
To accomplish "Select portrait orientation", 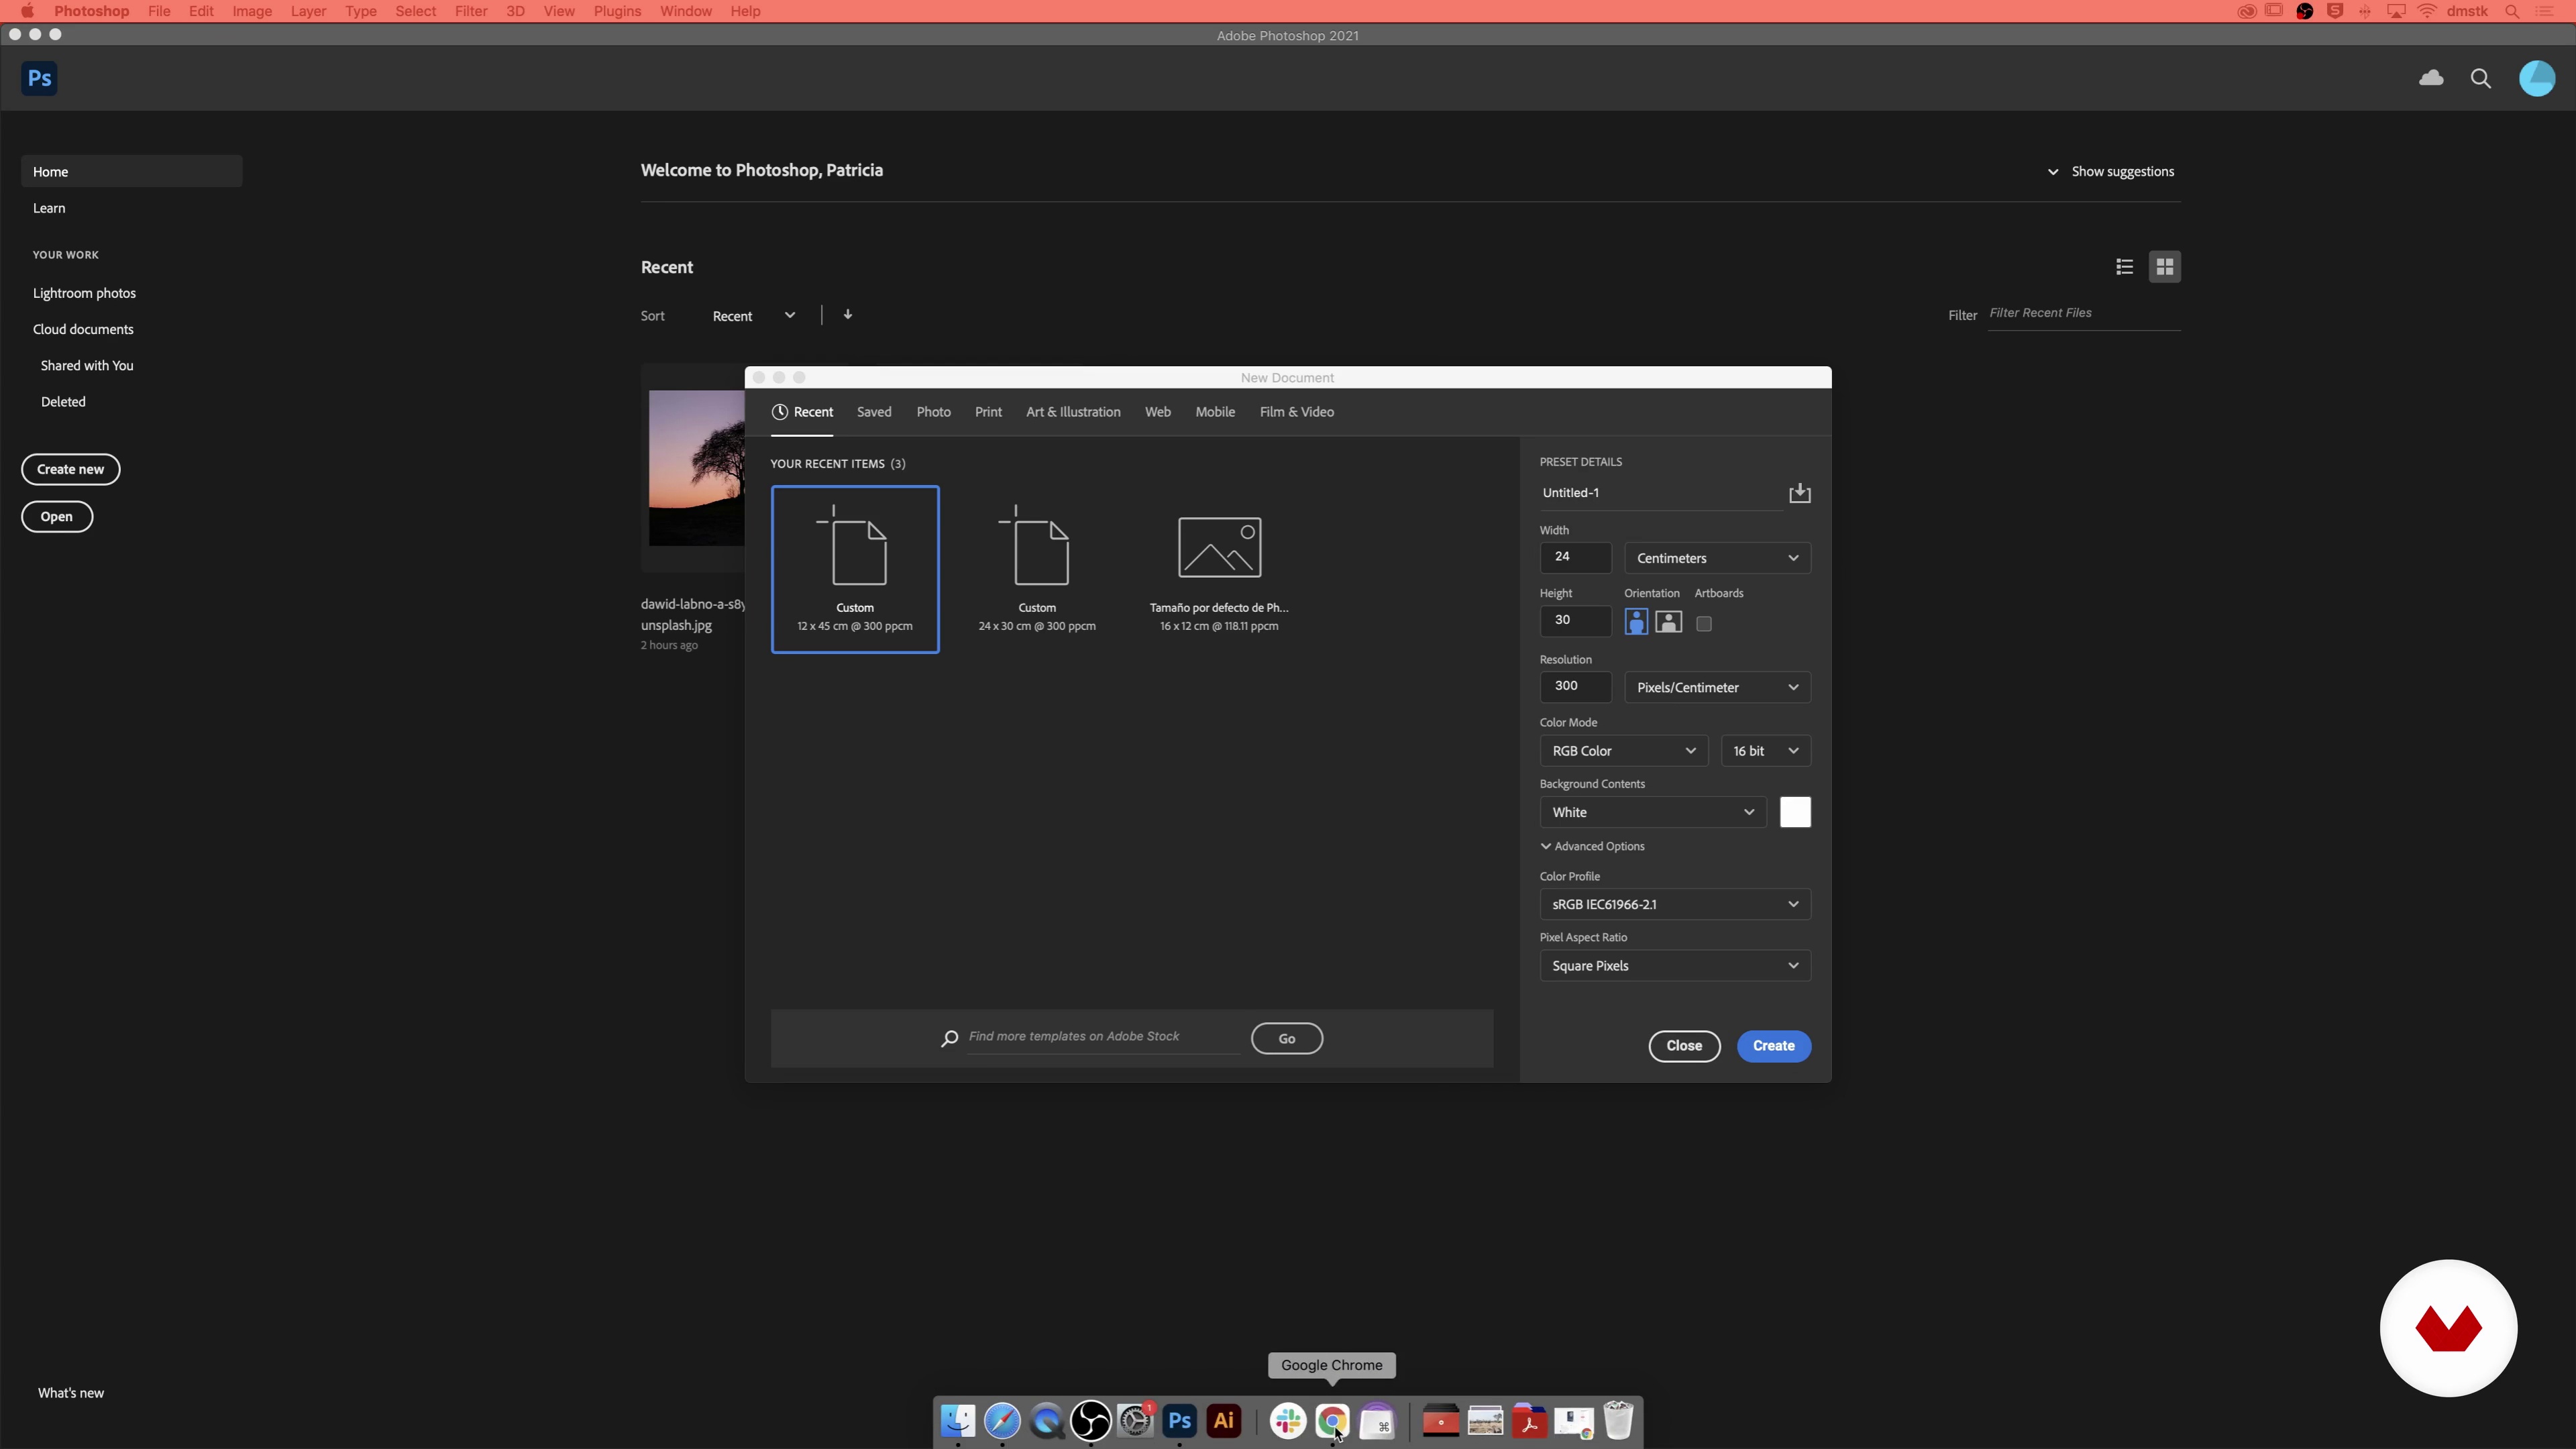I will tap(1636, 622).
